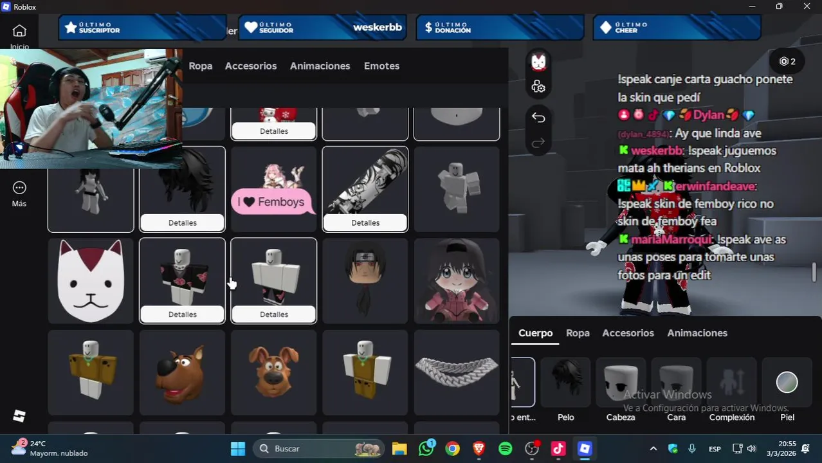Click the Roblox logo at sidebar bottom
822x463 pixels.
coord(19,416)
